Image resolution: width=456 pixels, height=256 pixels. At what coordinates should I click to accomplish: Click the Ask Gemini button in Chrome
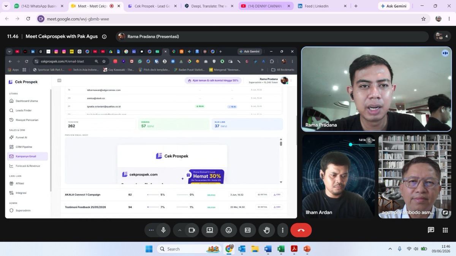pyautogui.click(x=394, y=6)
